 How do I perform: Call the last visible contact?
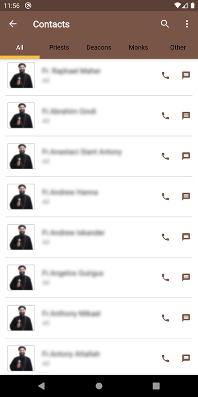coord(165,358)
